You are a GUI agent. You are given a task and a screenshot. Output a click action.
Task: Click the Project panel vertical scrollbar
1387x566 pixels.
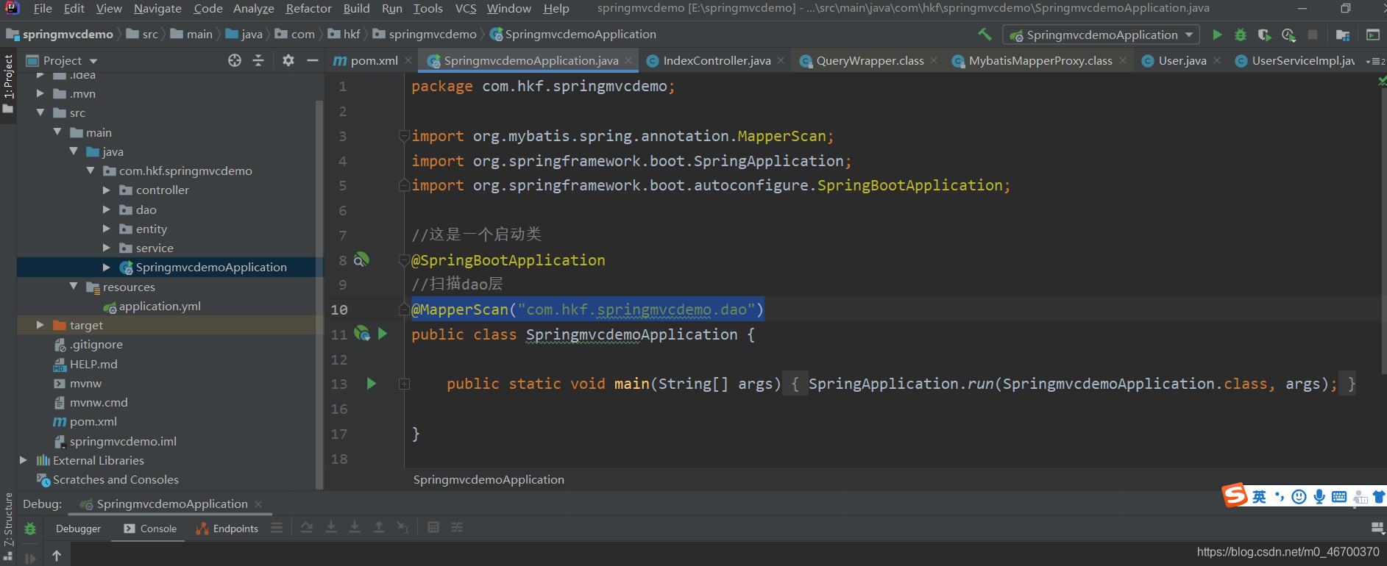[x=319, y=294]
